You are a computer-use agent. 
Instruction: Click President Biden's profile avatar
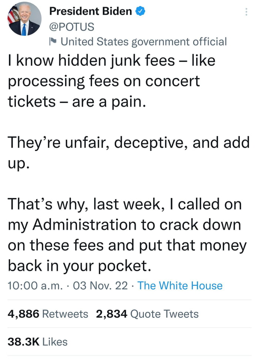(x=24, y=19)
